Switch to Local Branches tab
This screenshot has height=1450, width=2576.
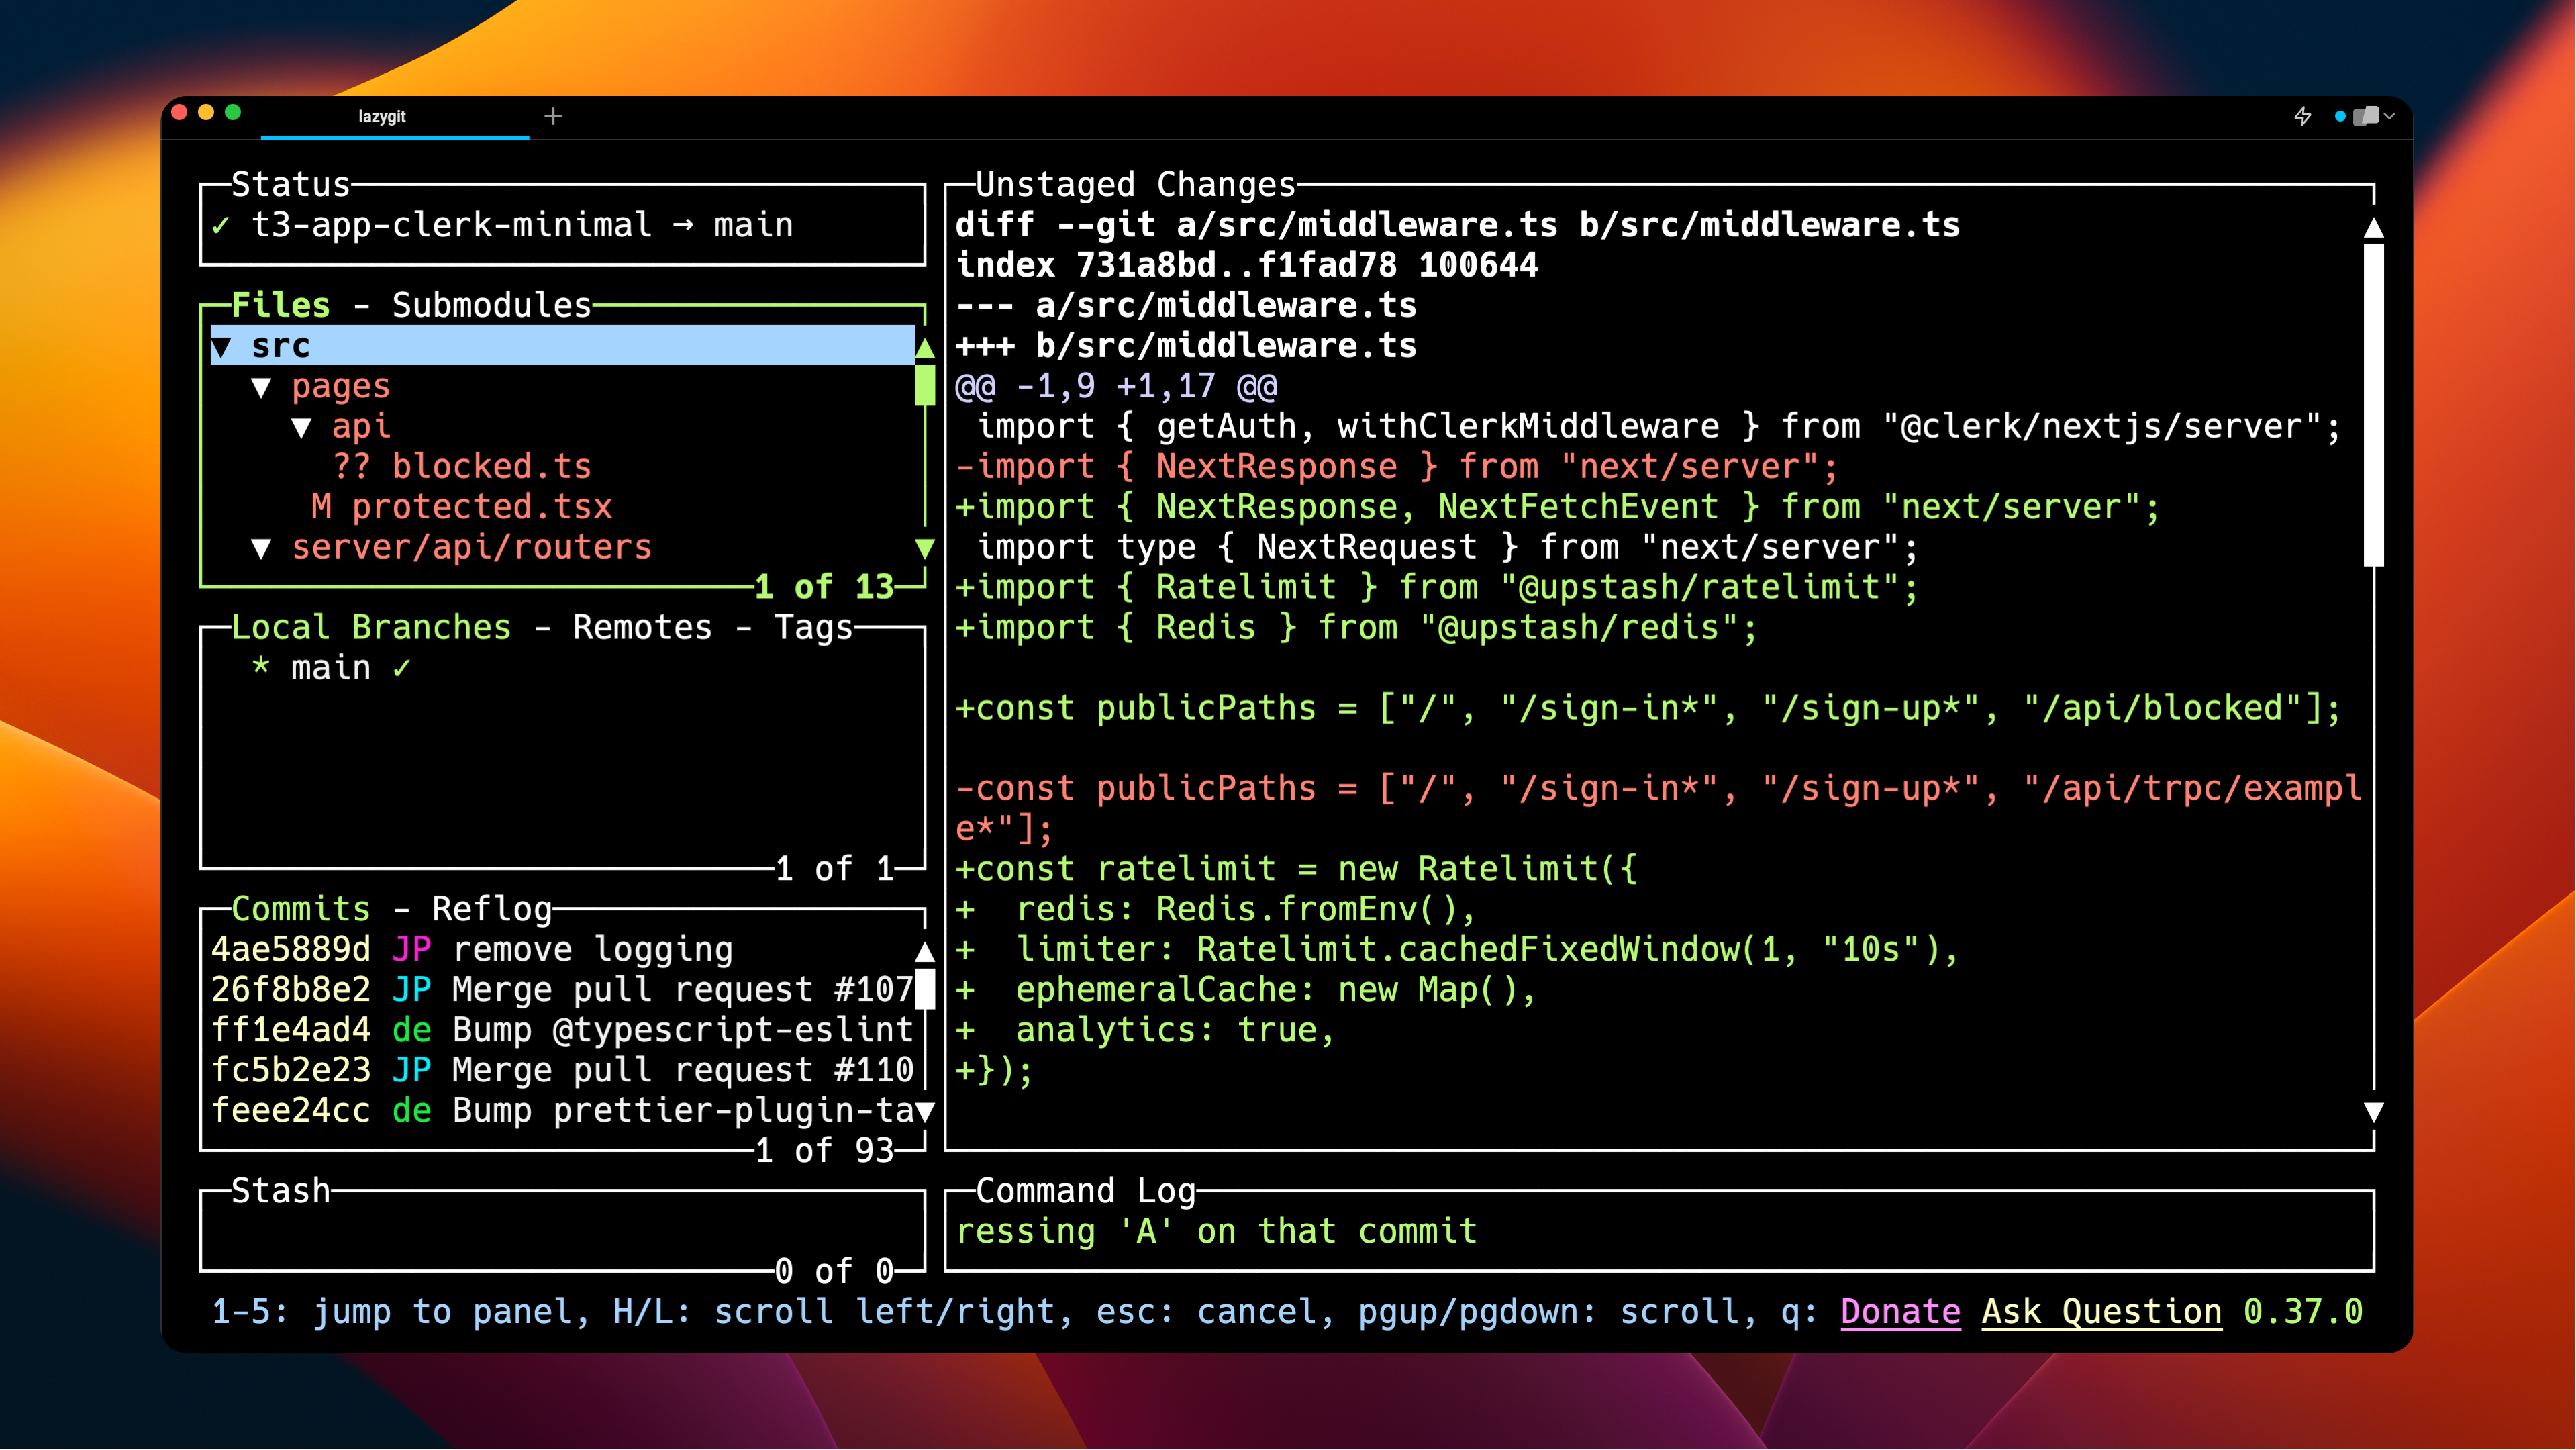[x=371, y=628]
